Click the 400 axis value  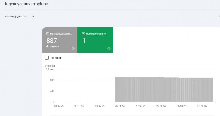[52, 91]
